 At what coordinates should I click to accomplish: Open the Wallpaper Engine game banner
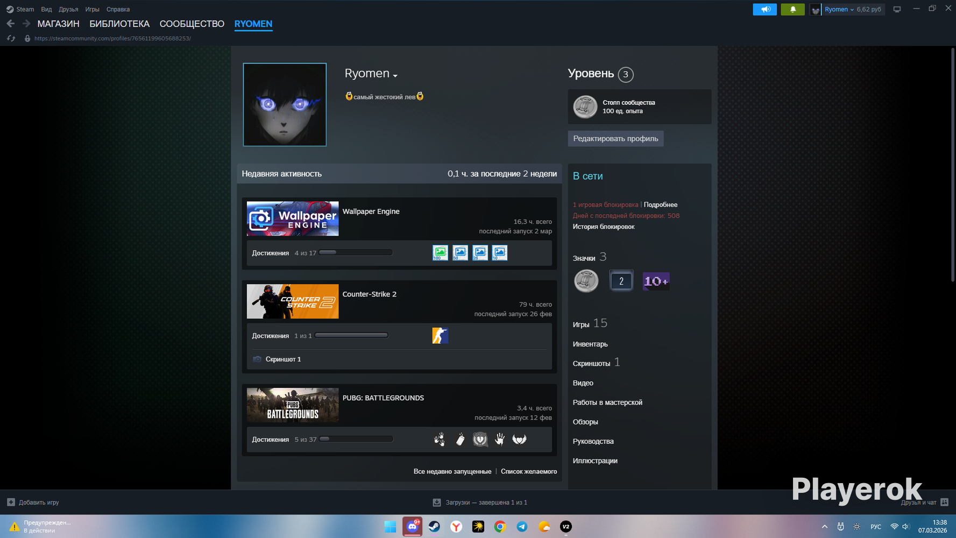[x=293, y=218]
